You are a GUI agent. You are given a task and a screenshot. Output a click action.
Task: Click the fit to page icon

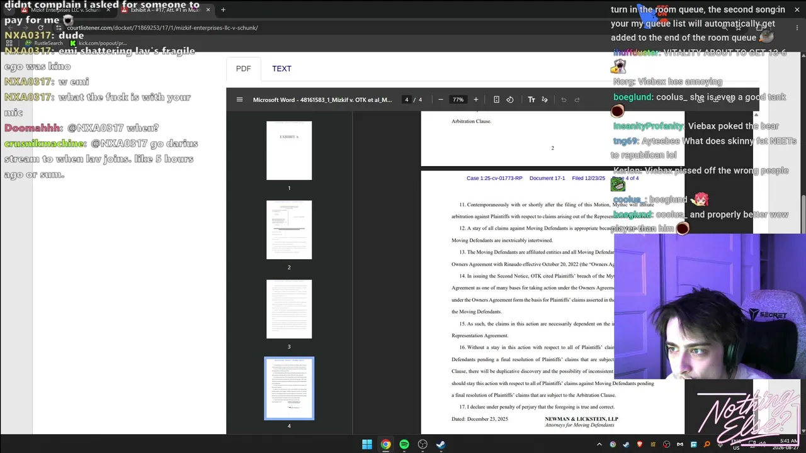(496, 99)
